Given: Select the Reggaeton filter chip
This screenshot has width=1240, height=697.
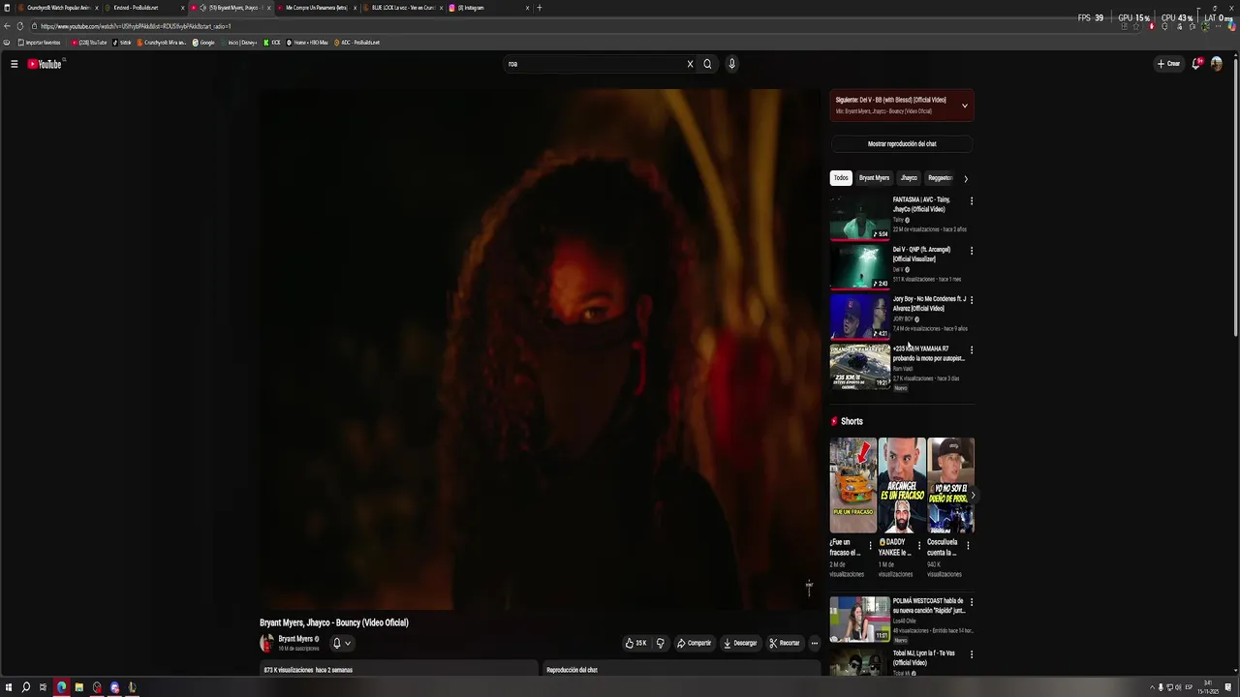Looking at the screenshot, I should [x=940, y=178].
